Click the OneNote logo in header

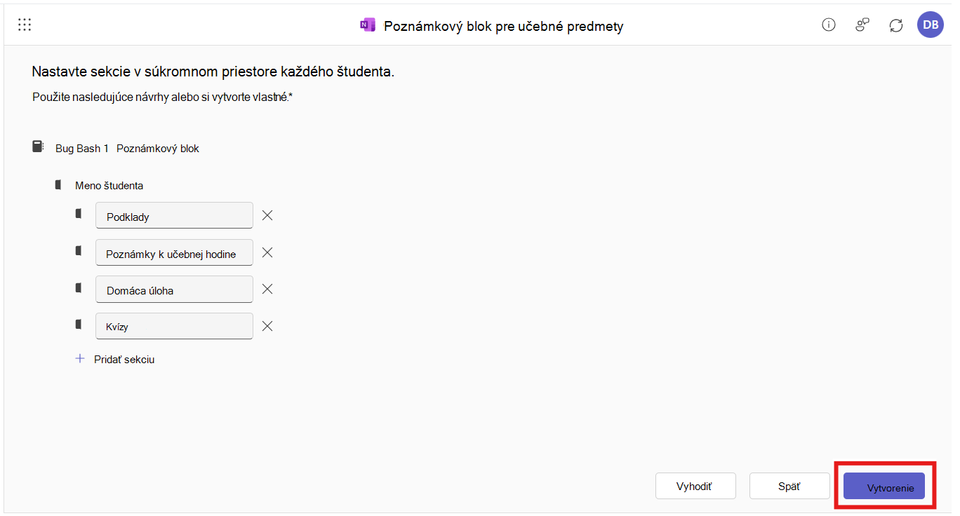(367, 26)
